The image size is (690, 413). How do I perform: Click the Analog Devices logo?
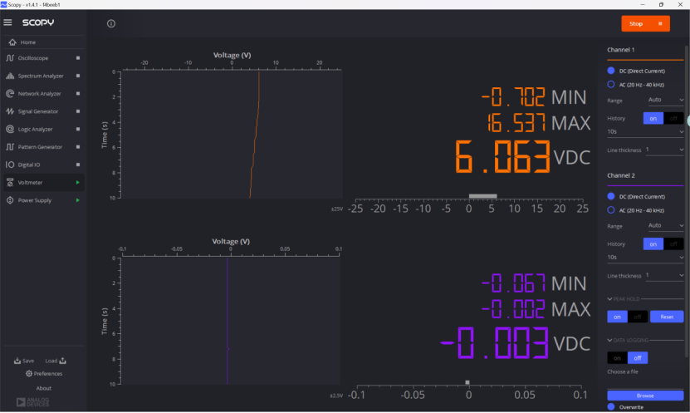tap(32, 401)
